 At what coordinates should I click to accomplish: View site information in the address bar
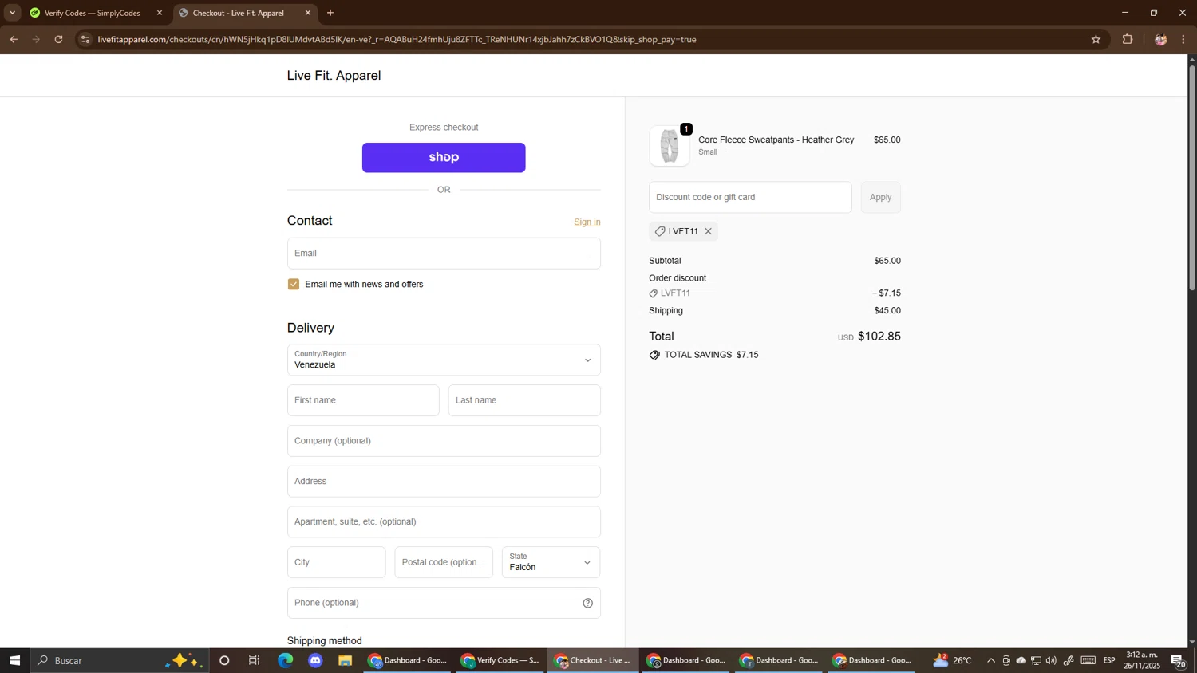pyautogui.click(x=85, y=39)
